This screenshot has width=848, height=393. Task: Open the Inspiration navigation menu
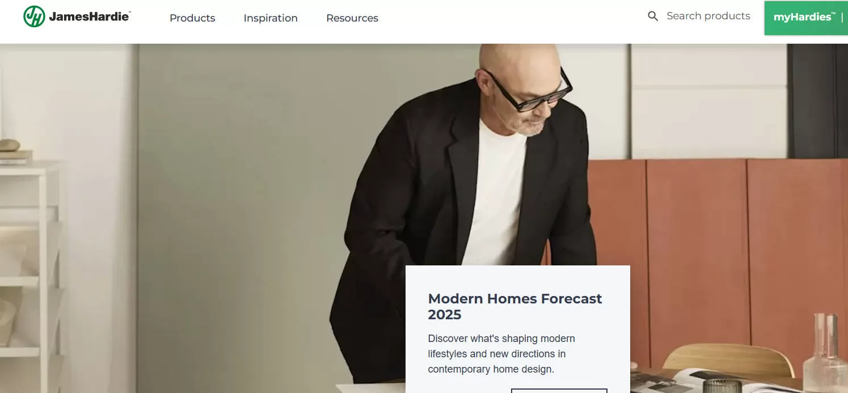(271, 18)
